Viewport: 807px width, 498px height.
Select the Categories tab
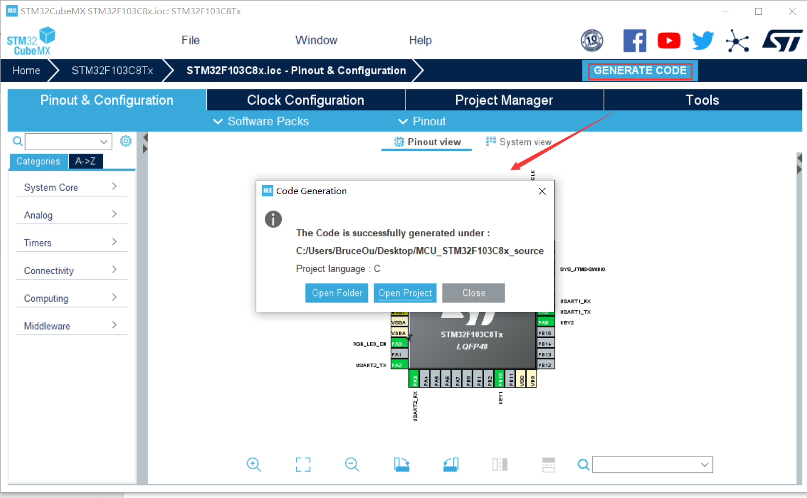[38, 162]
